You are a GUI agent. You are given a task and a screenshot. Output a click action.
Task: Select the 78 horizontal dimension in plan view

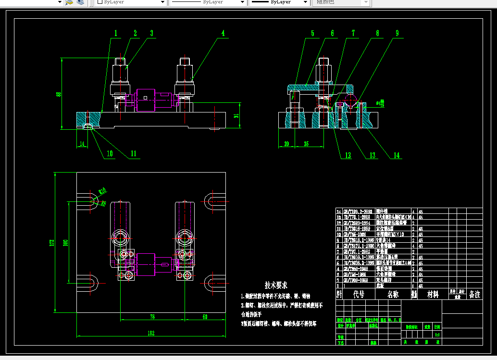pos(152,317)
